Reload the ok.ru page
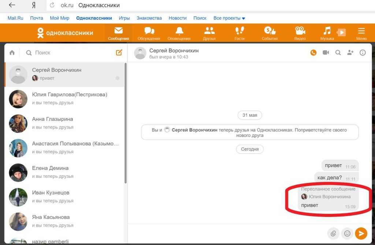Screen dimensions: 375x245 point(52,5)
